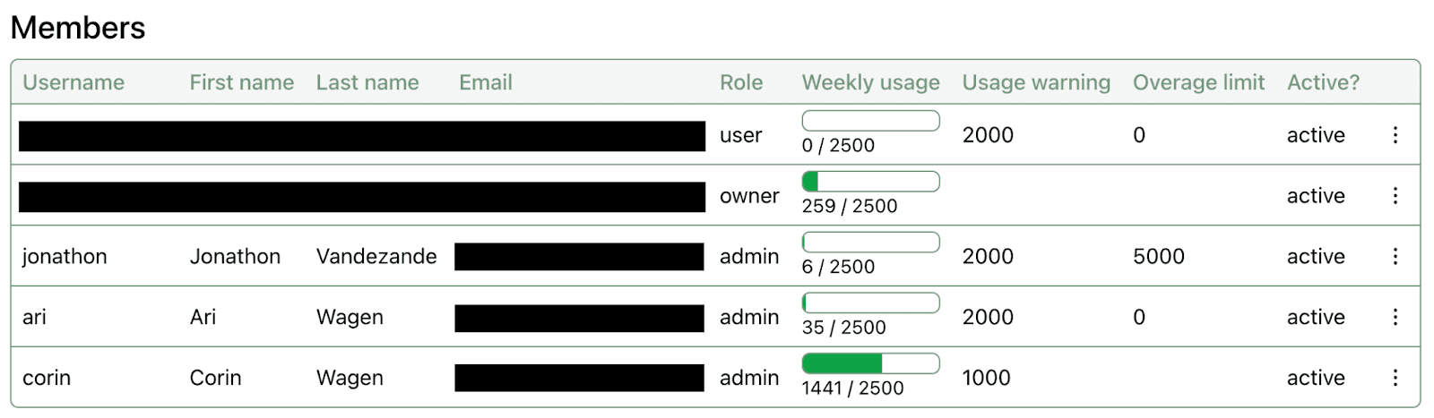
Task: Click the Last name column header
Action: [367, 82]
